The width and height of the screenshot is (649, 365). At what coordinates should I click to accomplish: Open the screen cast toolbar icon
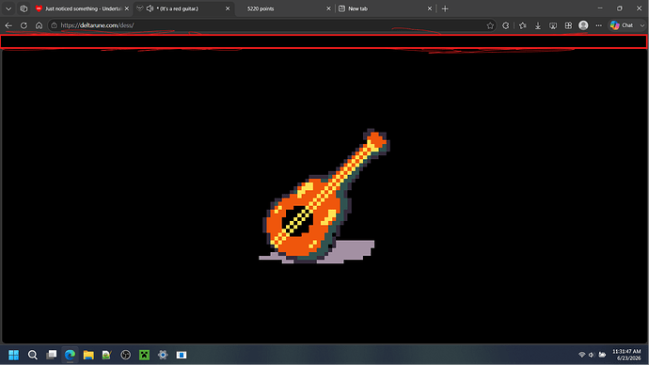click(553, 25)
